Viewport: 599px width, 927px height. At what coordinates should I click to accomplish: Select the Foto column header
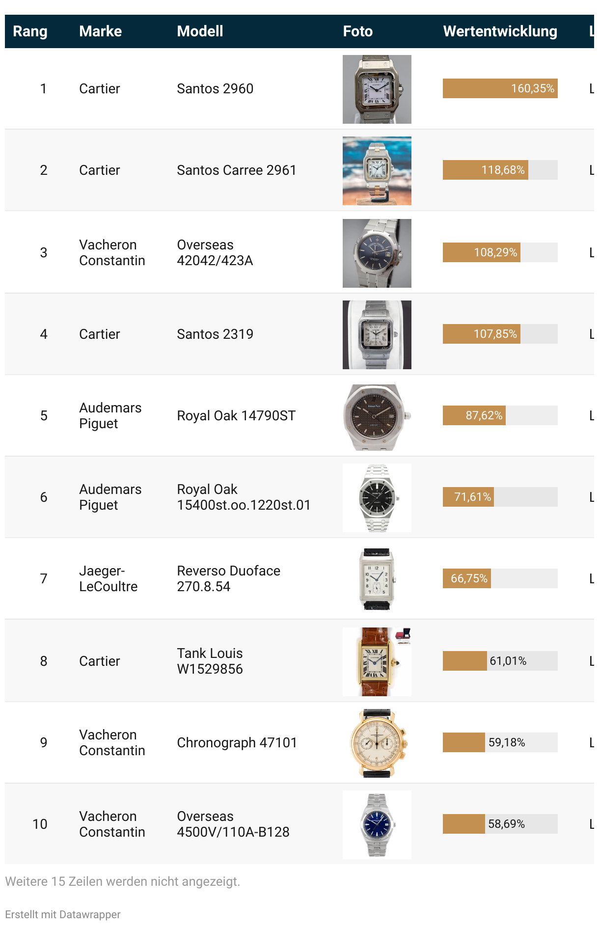click(358, 31)
